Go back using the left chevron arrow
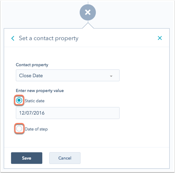 (13, 38)
